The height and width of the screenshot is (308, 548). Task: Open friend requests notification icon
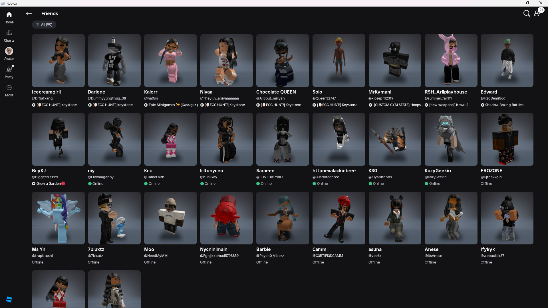point(537,13)
